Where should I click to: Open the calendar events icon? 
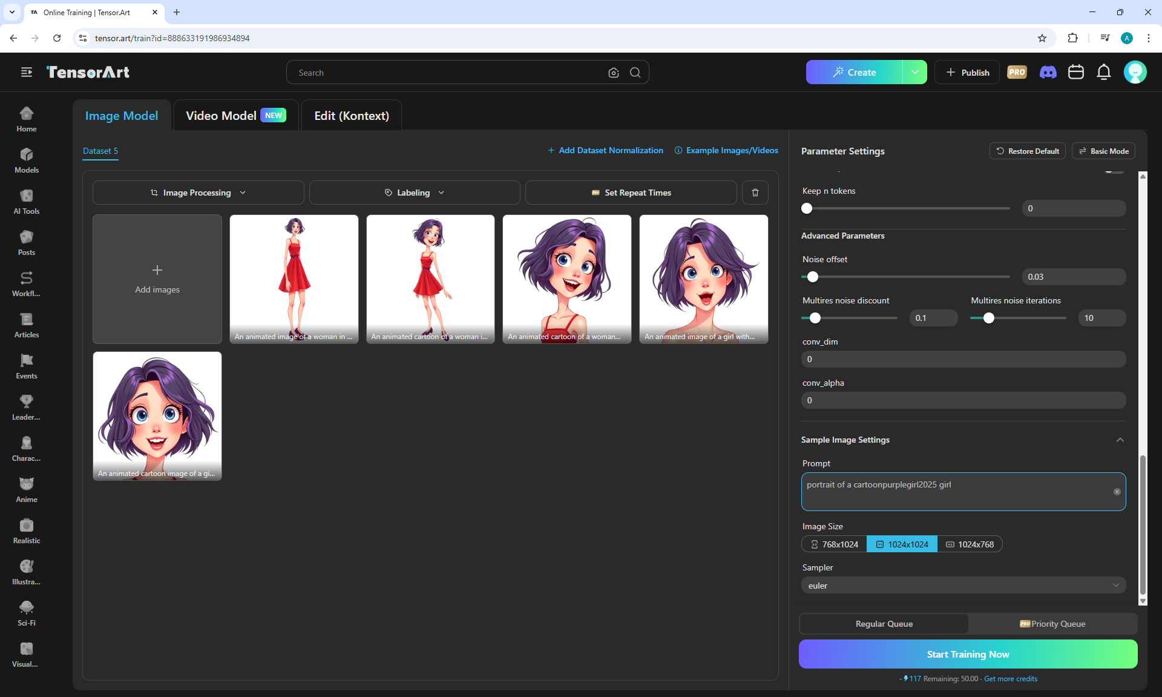click(1075, 73)
